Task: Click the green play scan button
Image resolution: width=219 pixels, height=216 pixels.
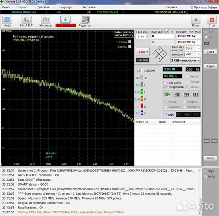Action: point(168,94)
